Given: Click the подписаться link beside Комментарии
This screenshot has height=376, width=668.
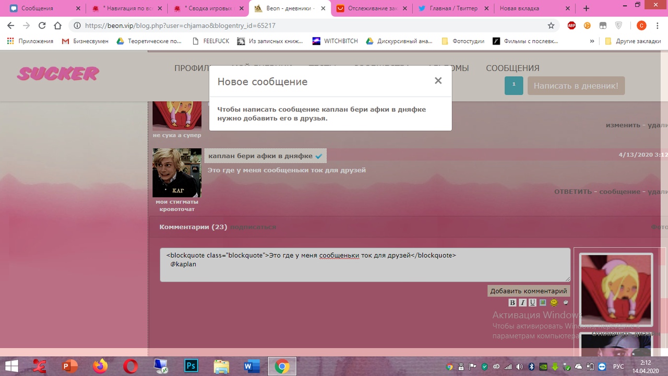Looking at the screenshot, I should coord(253,227).
